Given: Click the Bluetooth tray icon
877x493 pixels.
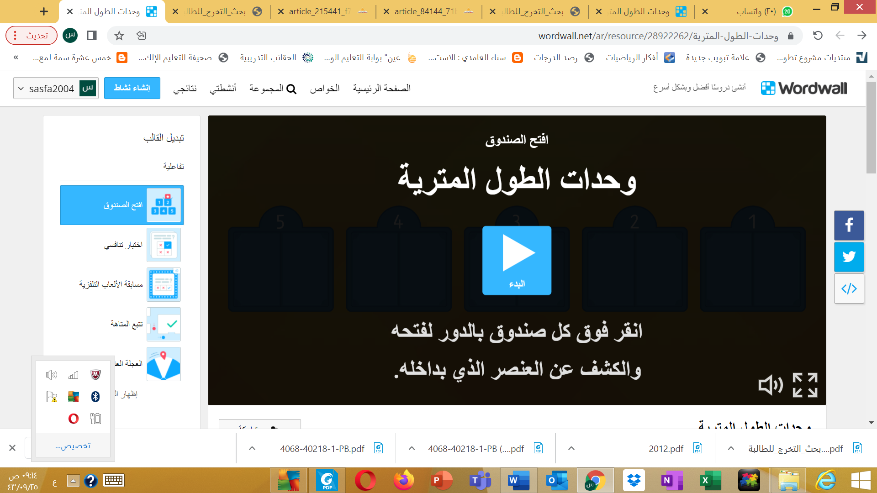Looking at the screenshot, I should pos(95,397).
